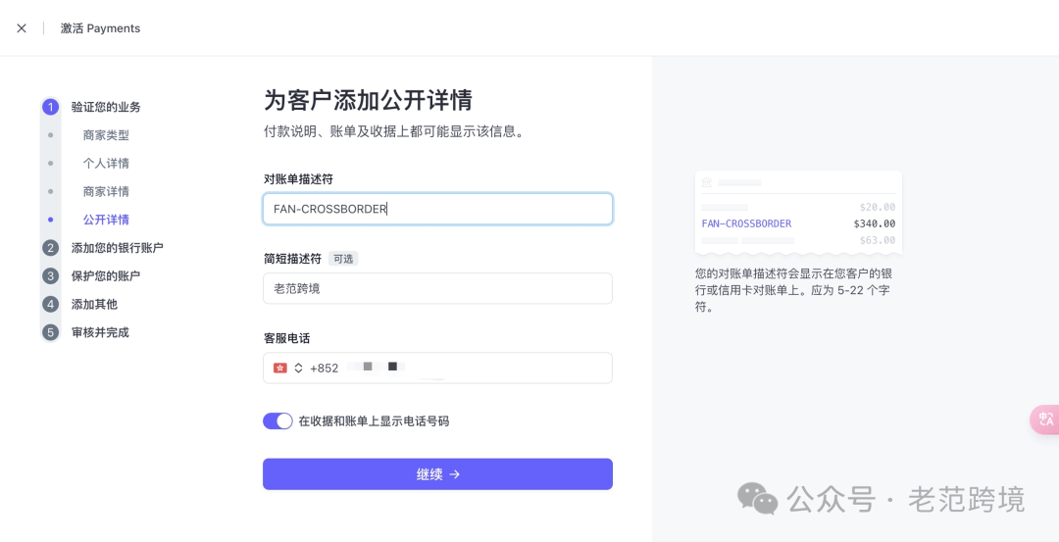Close the 激活 Payments setup
This screenshot has width=1059, height=542.
(22, 28)
